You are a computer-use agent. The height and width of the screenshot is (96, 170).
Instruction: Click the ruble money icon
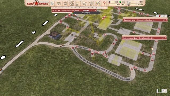tap(128, 2)
